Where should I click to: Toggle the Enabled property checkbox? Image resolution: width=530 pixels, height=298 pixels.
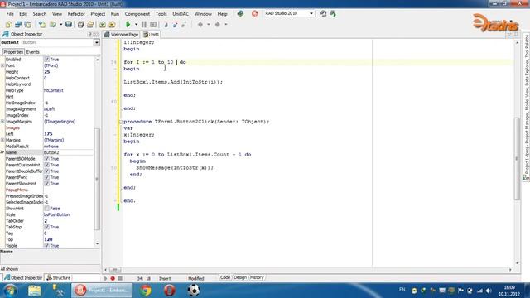(46, 59)
